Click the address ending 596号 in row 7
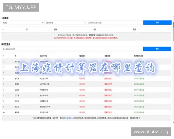Screen dimensions: 174x139 pos(44,96)
